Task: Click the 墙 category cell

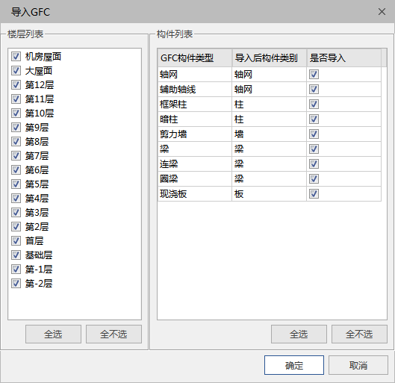Action: [269, 134]
